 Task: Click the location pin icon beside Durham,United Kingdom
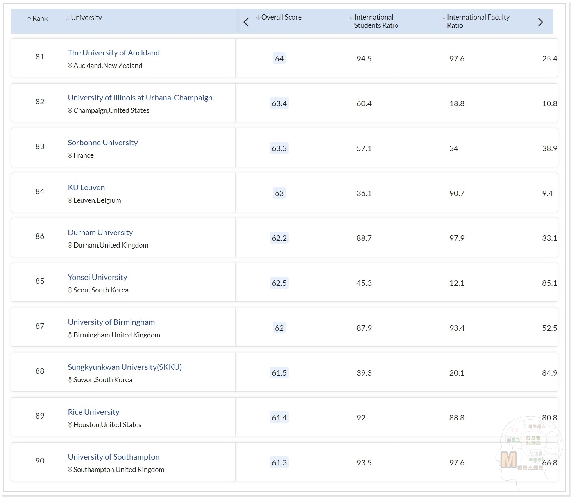pyautogui.click(x=70, y=245)
